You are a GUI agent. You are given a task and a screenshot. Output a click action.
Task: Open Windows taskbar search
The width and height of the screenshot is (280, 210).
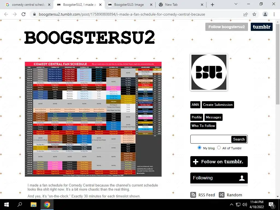[20, 205]
